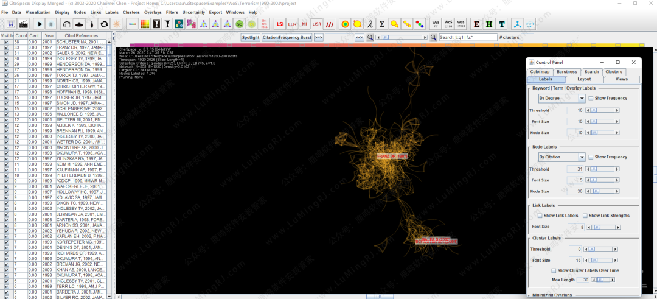
Task: Enable the Show Link Strengths checkbox
Action: (x=585, y=216)
